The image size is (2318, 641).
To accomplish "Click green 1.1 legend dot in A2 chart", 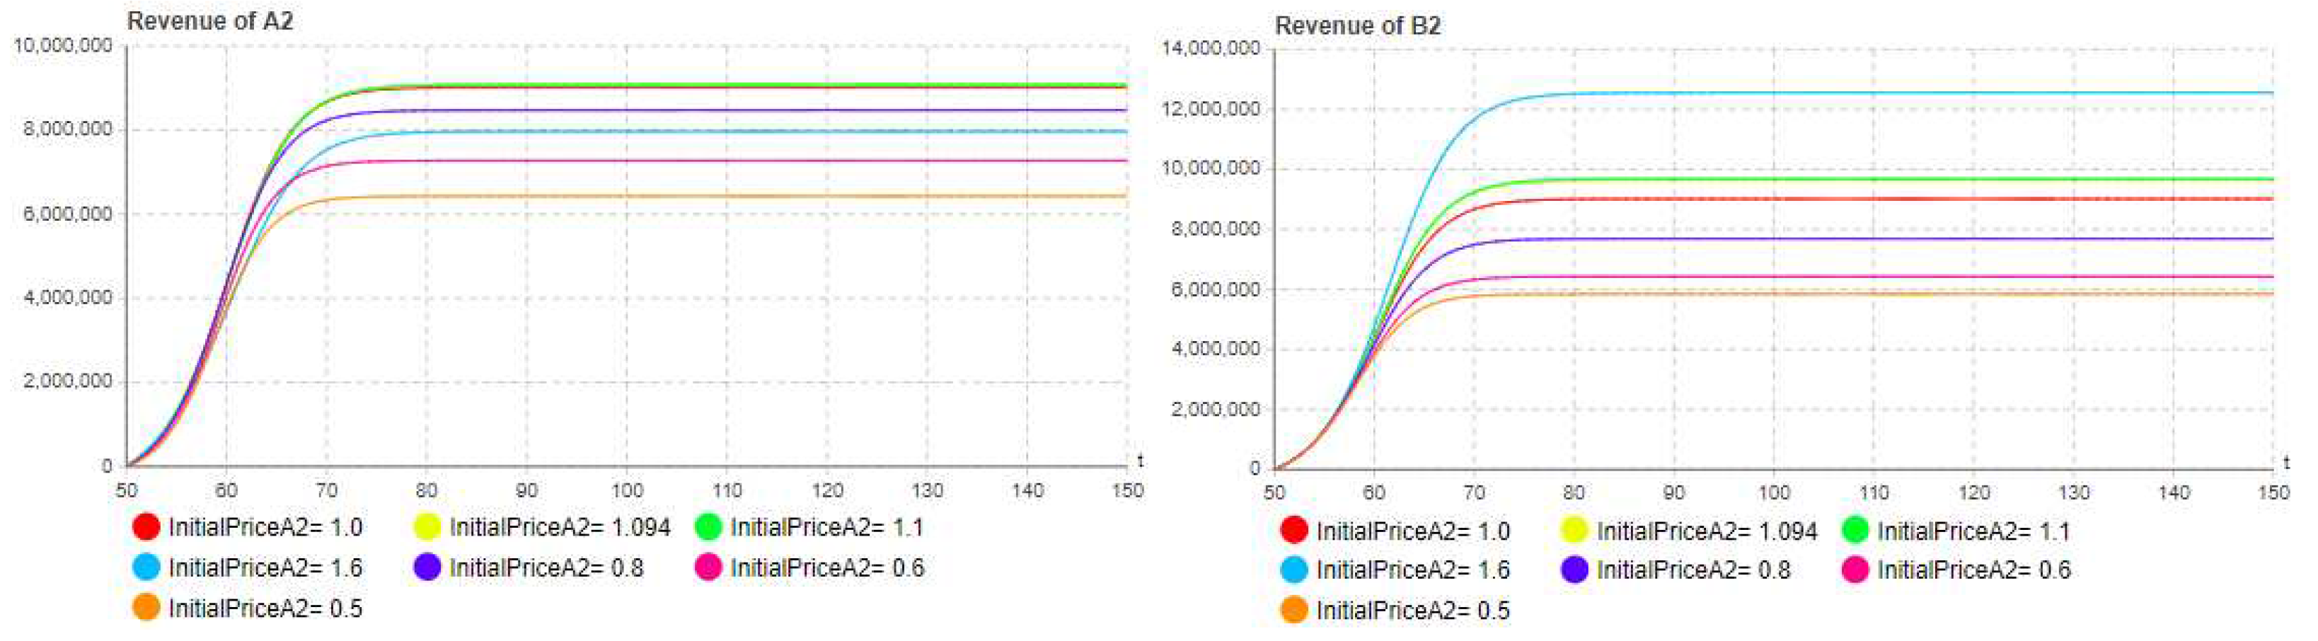I will point(708,526).
